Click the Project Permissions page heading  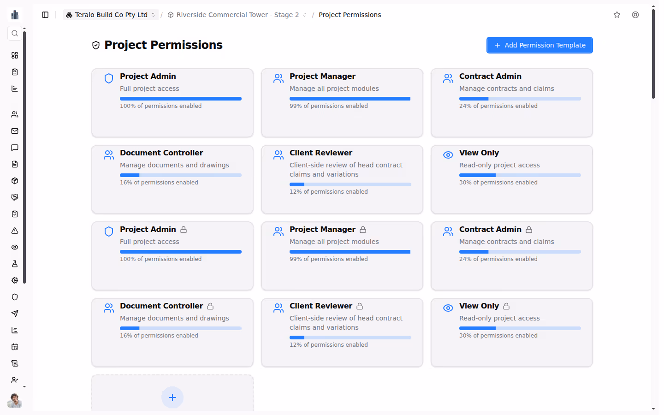click(x=163, y=45)
